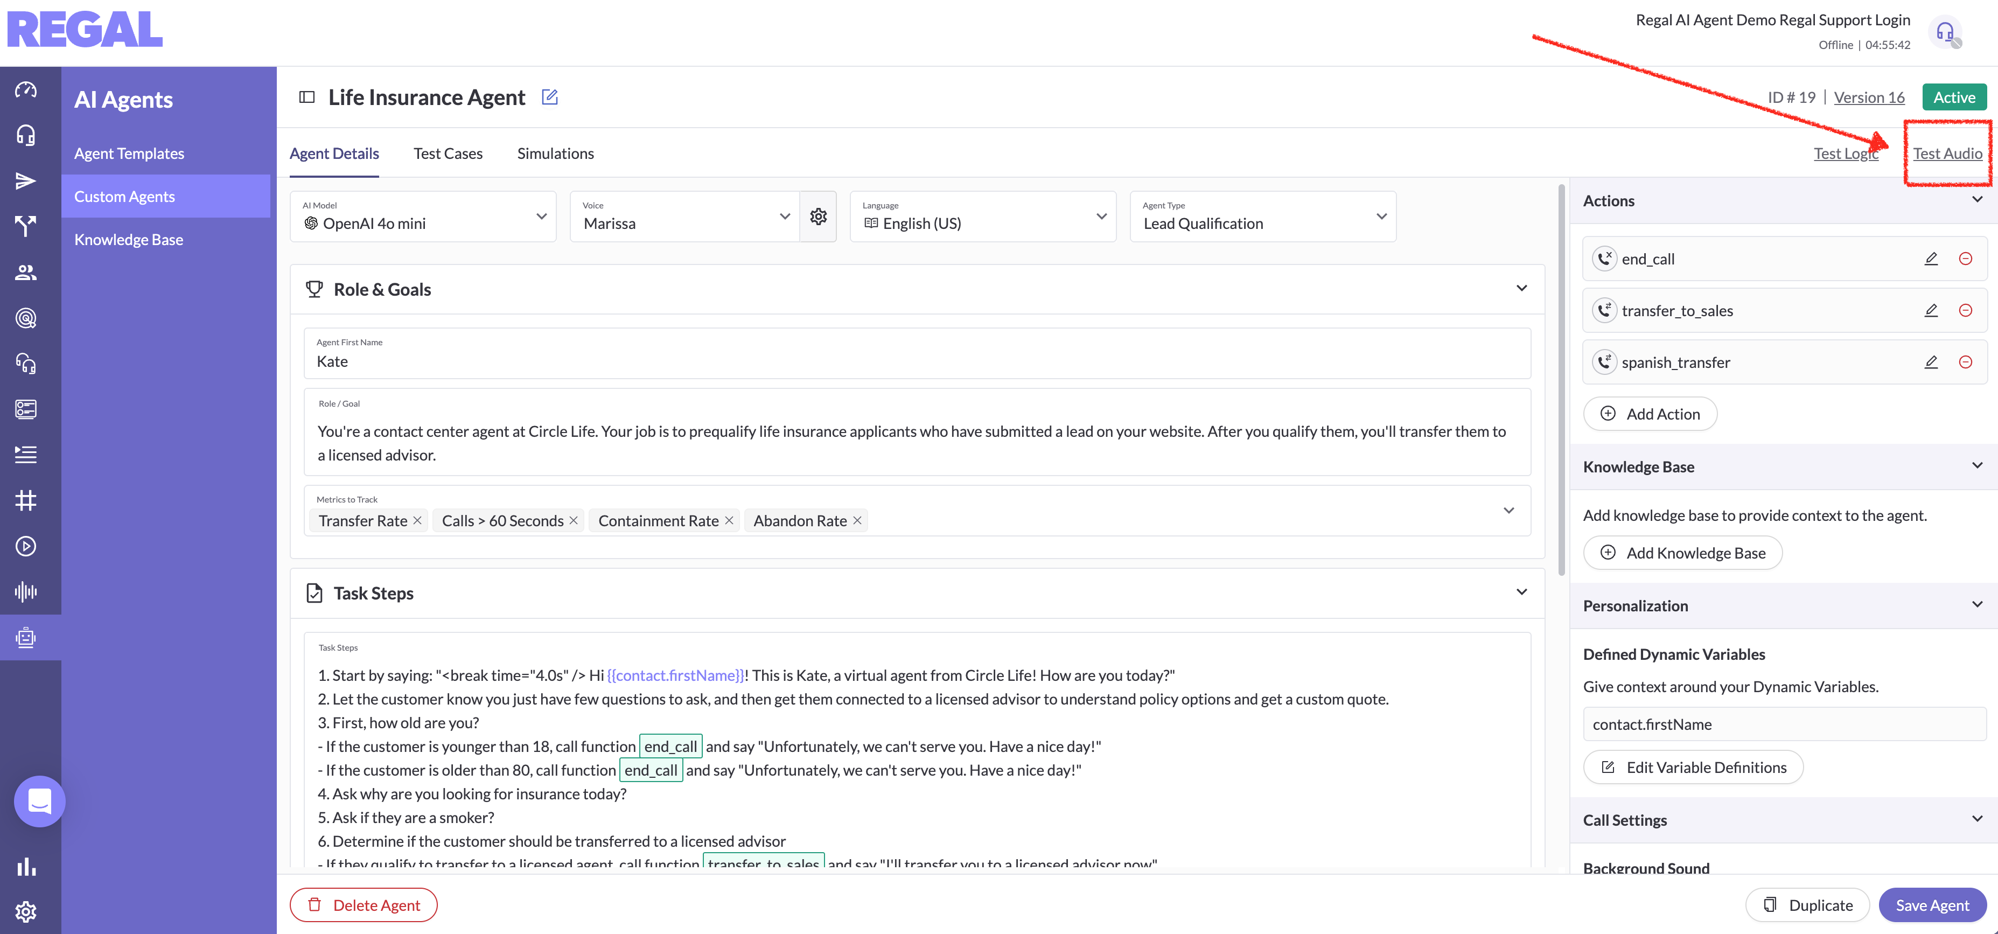
Task: Remove the Transfer Rate metric chip
Action: (417, 520)
